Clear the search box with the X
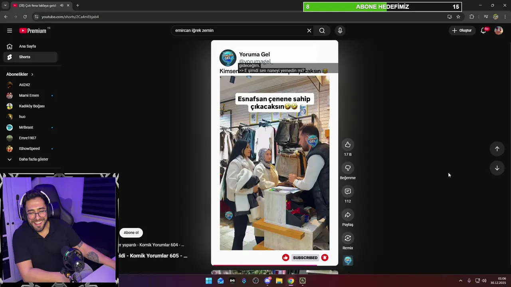The width and height of the screenshot is (511, 287). (x=309, y=30)
